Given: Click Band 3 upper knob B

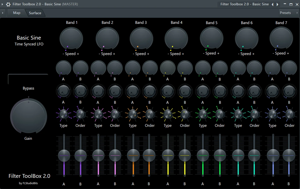Looking at the screenshot, I should point(150,68).
